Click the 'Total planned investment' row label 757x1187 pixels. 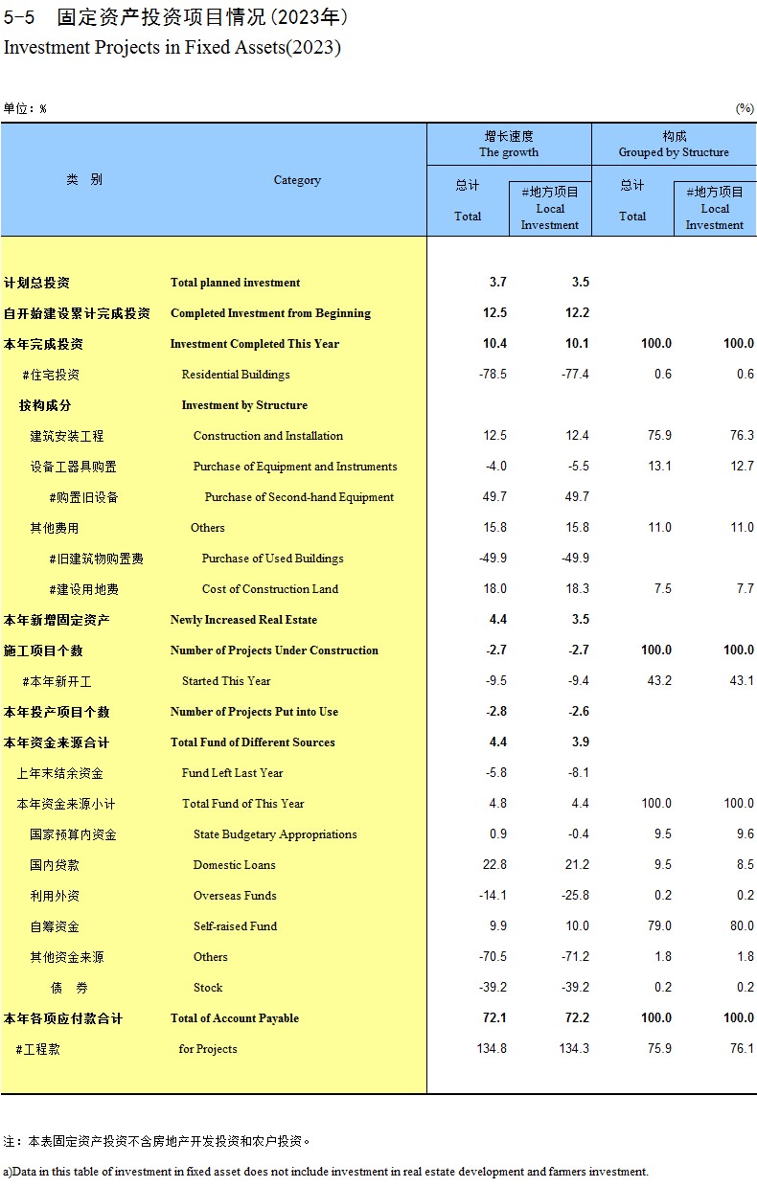click(235, 283)
